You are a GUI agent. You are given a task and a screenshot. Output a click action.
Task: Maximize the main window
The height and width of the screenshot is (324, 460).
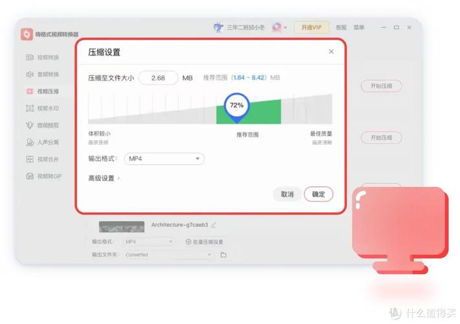397,27
